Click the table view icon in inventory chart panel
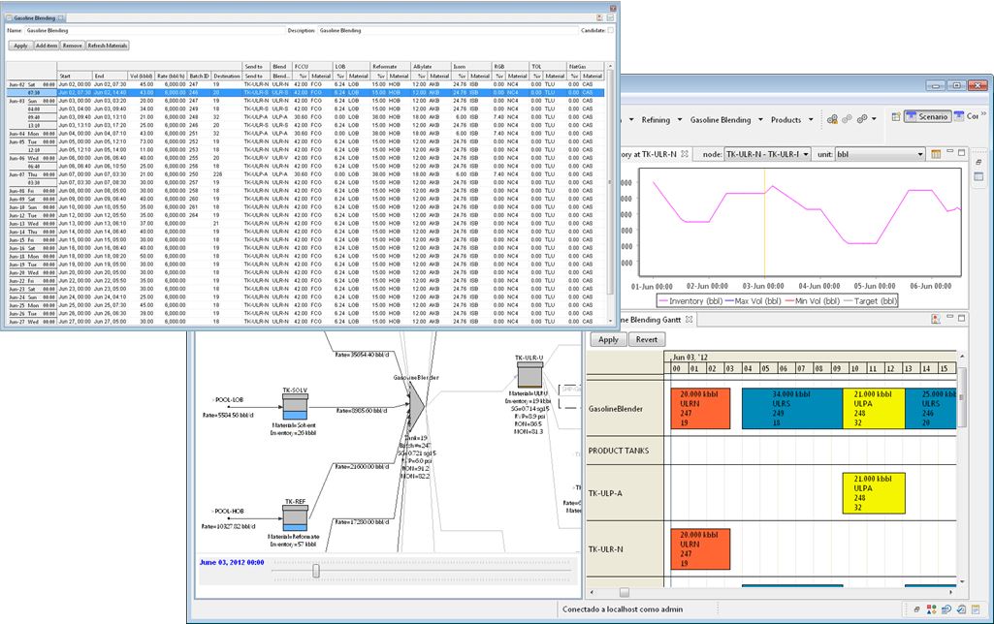Image resolution: width=994 pixels, height=624 pixels. pos(937,154)
